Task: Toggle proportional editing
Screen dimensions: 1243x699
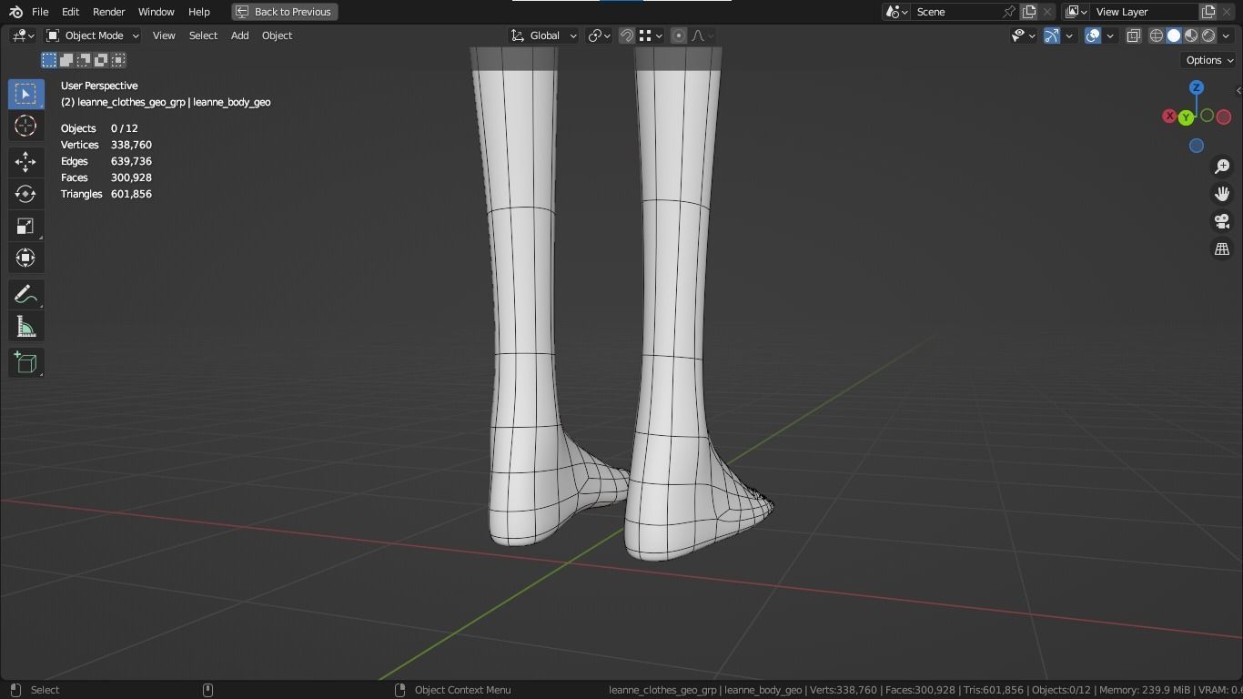Action: 679,35
